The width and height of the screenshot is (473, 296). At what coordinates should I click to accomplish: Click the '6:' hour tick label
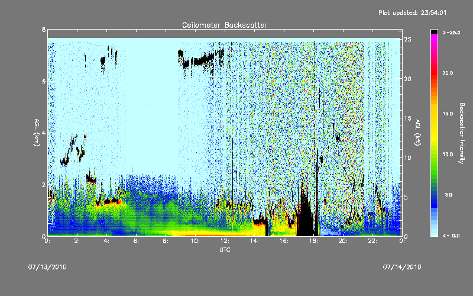pos(136,241)
